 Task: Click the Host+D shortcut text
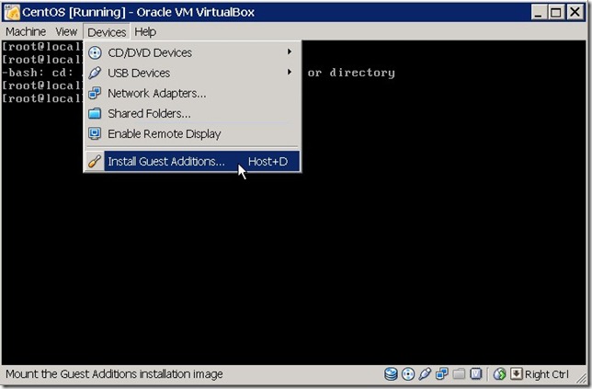(x=268, y=162)
